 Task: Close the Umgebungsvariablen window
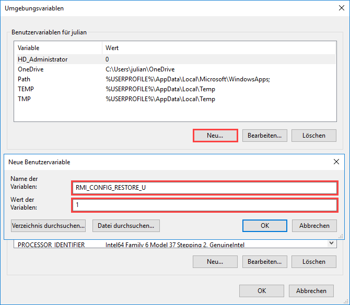[x=341, y=8]
